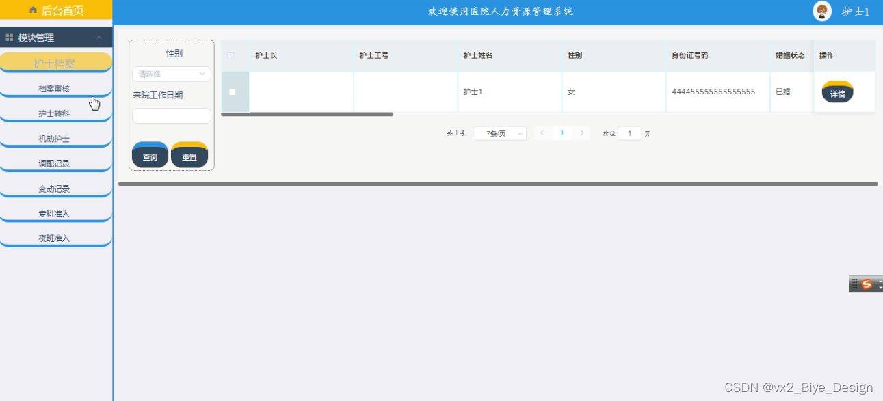Select page number 1 in pagination
This screenshot has height=401, width=883.
(562, 133)
